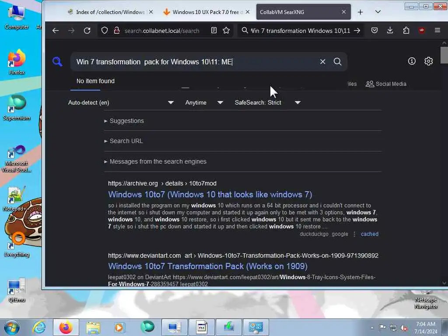Open Windows Media Player from taskbar
Image resolution: width=448 pixels, height=336 pixels.
[119, 327]
